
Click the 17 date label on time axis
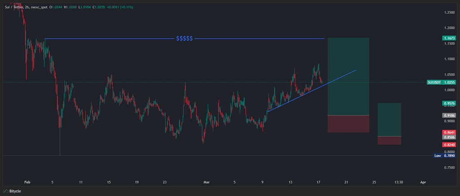pyautogui.click(x=318, y=182)
